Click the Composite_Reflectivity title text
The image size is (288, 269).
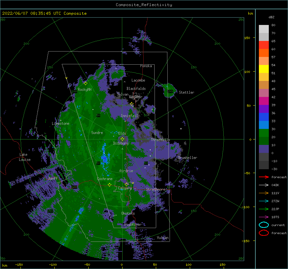144,5
